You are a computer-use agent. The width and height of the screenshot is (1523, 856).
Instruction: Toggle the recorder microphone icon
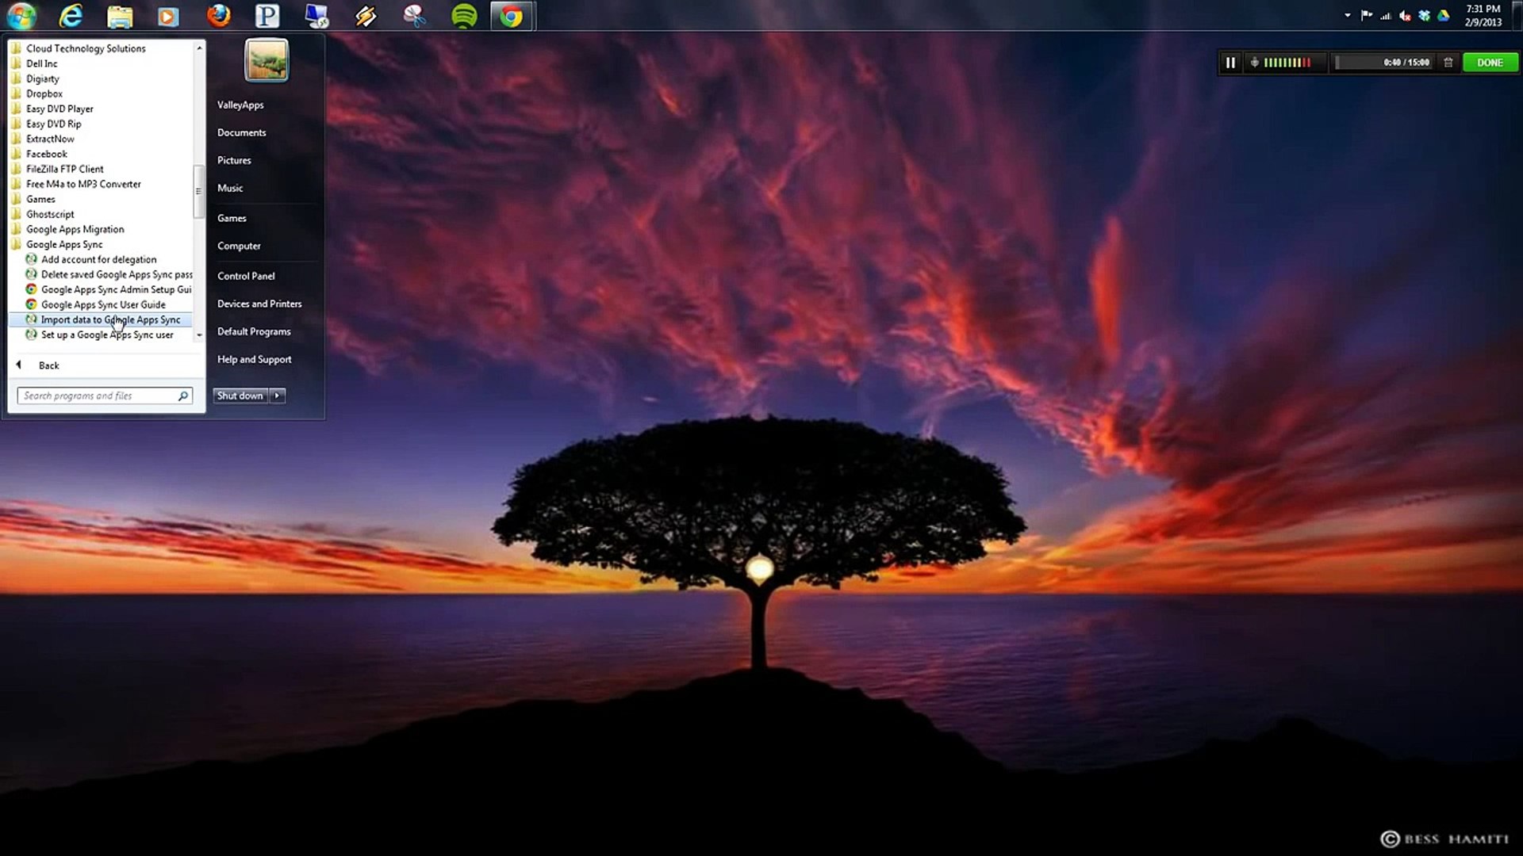tap(1255, 63)
